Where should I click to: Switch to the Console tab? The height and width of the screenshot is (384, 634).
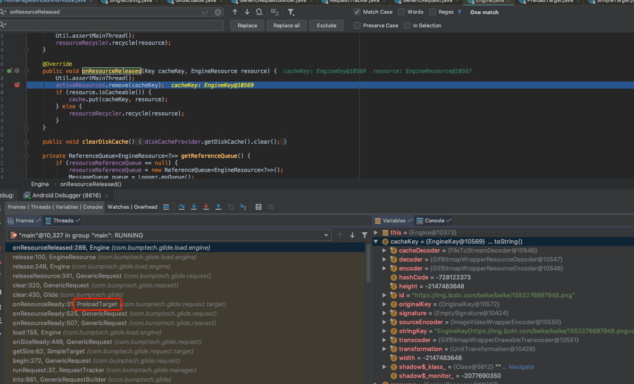click(x=434, y=221)
